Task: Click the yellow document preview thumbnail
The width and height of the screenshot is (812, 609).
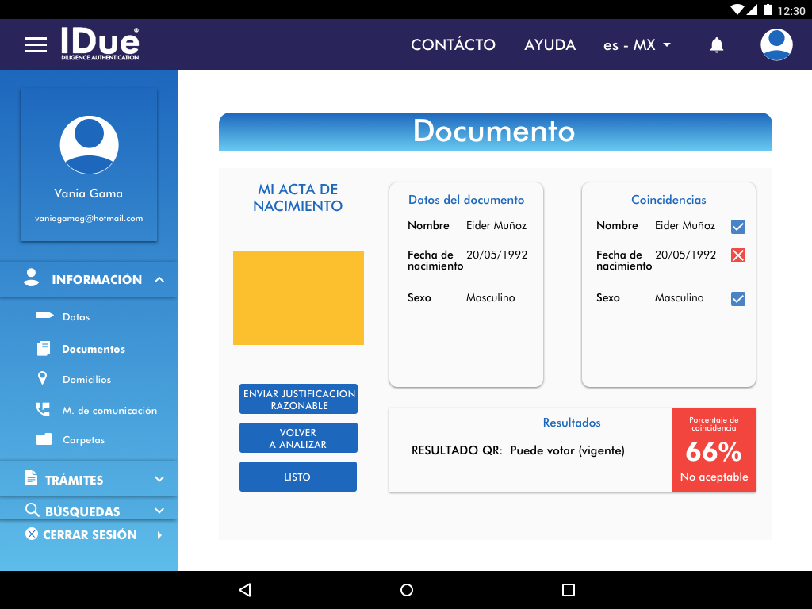Action: [x=298, y=297]
